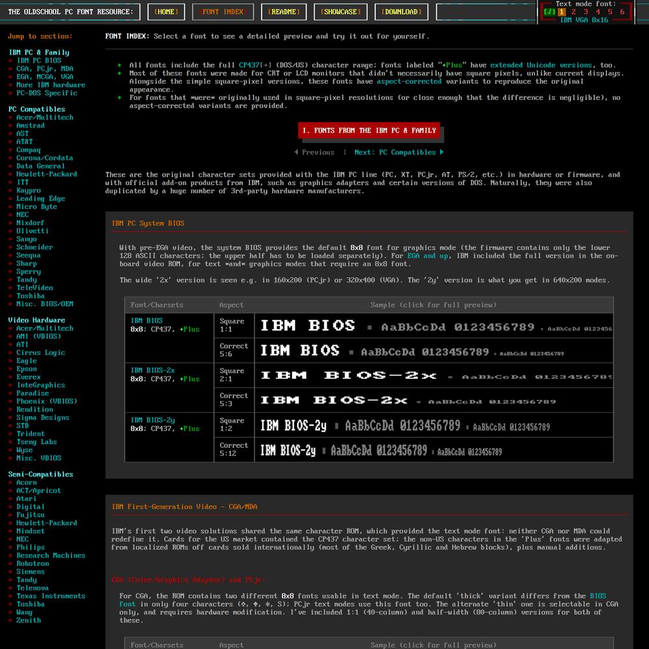
Task: Open the IBM BIOS-2y font link
Action: pos(153,420)
